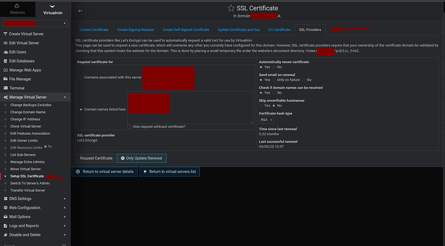Image resolution: width=445 pixels, height=246 pixels.
Task: Select No for Automatically renew certificate
Action: pyautogui.click(x=274, y=67)
